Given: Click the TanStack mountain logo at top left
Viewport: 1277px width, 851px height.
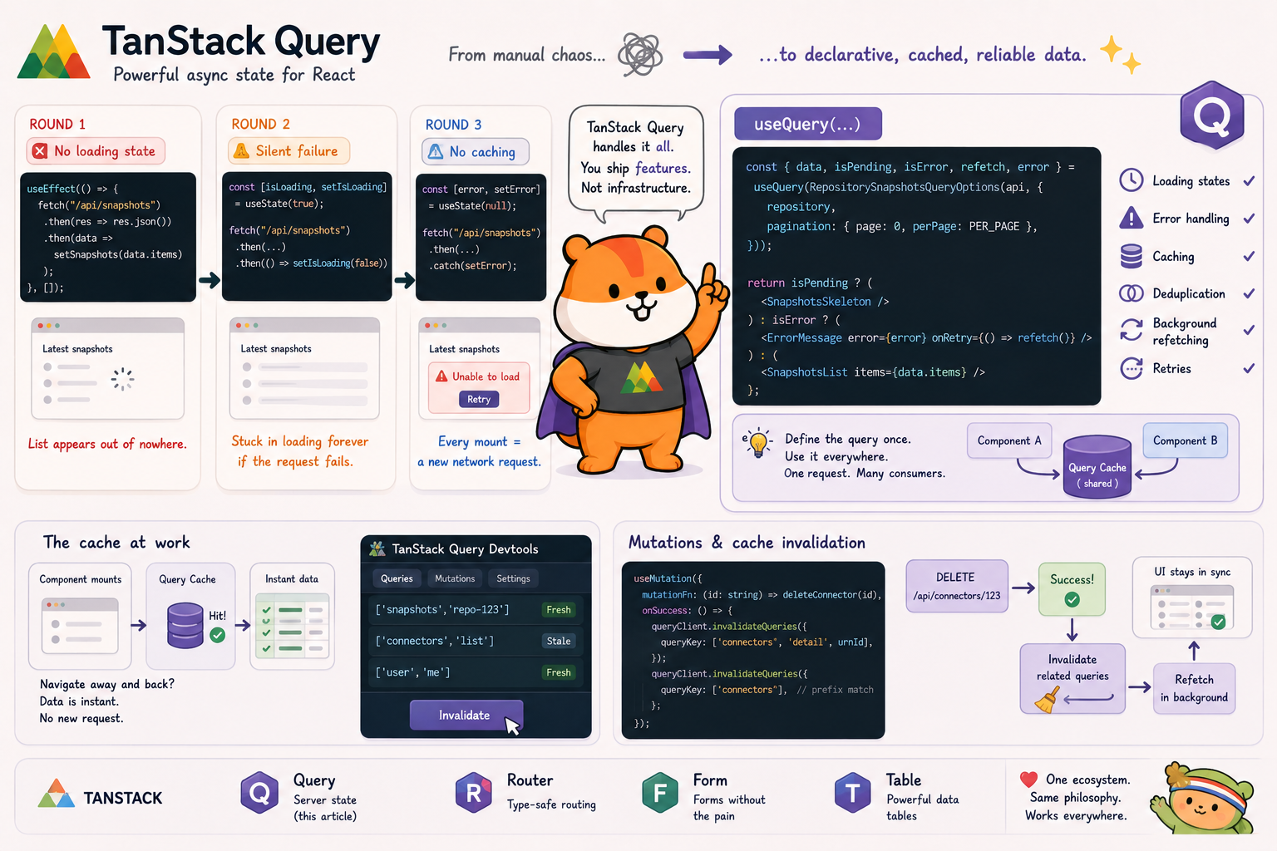Looking at the screenshot, I should 54,52.
